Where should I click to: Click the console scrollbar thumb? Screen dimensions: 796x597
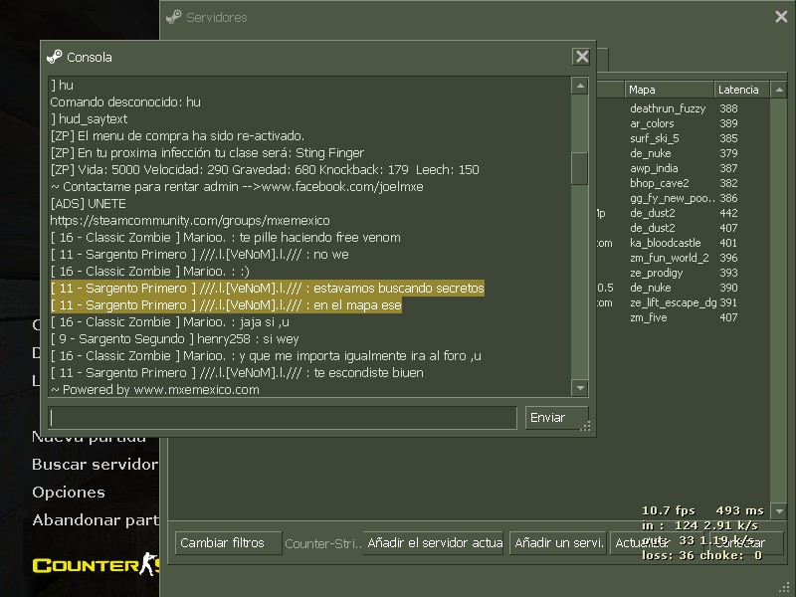tap(580, 168)
